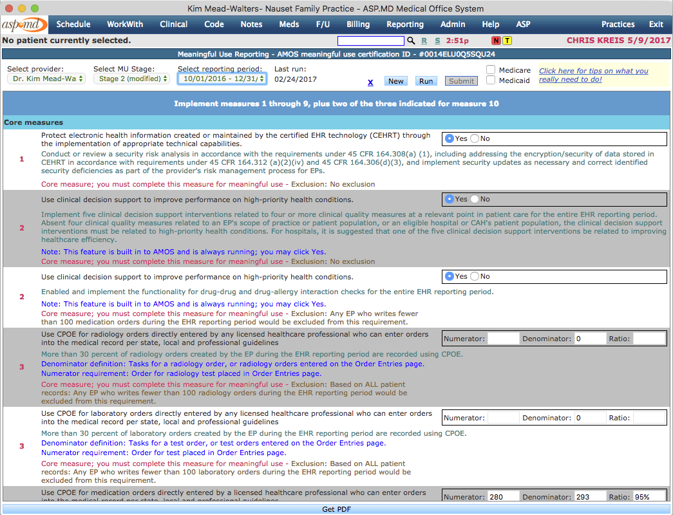Select Yes for drug-drug interaction checks measure
Image resolution: width=673 pixels, height=515 pixels.
point(450,276)
